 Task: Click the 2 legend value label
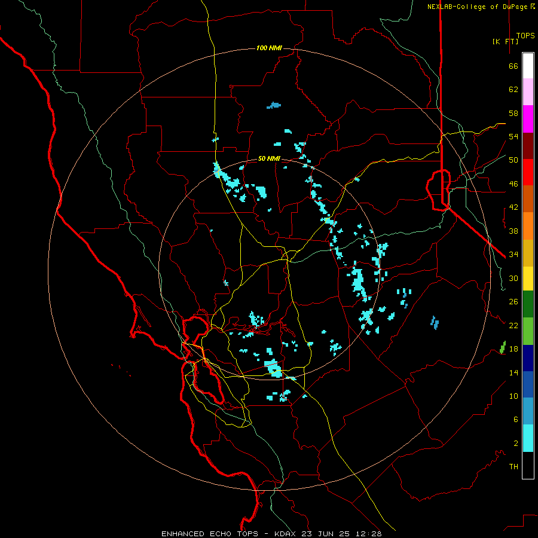516,443
